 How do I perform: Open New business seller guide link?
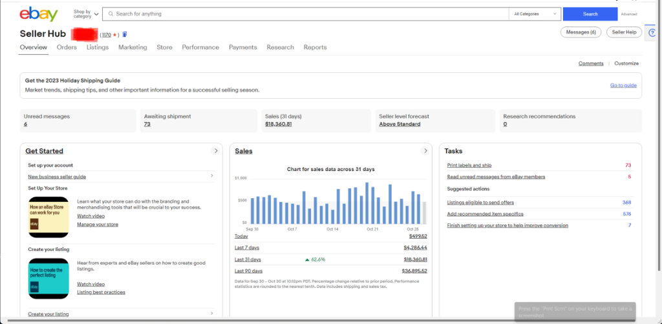pos(57,177)
